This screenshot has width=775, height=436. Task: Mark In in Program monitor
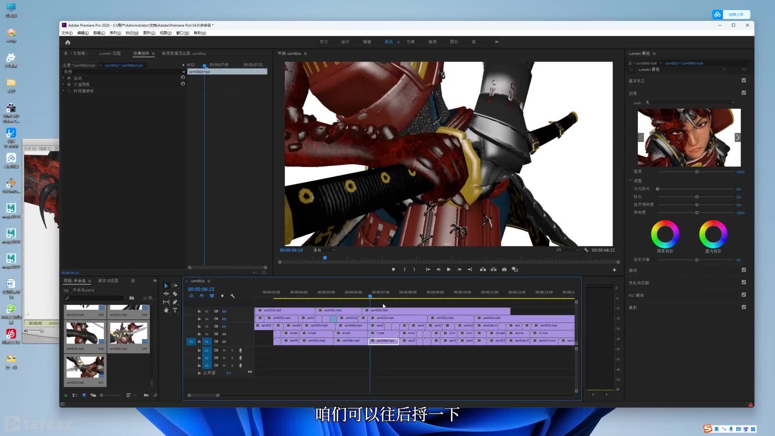pyautogui.click(x=404, y=269)
